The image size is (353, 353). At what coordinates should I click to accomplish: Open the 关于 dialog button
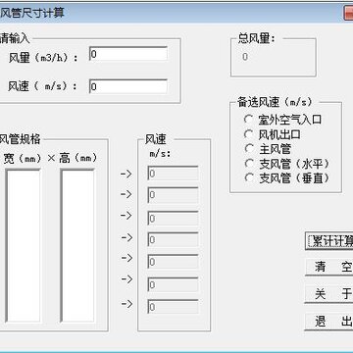(x=329, y=294)
